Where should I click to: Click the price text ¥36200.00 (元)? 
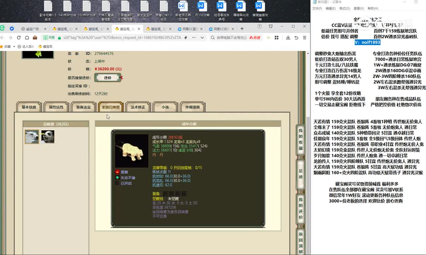(108, 69)
